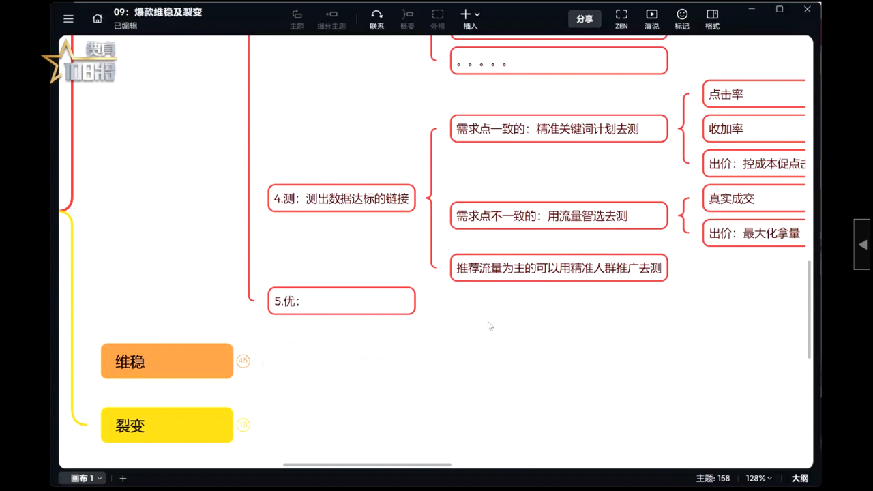Image resolution: width=873 pixels, height=491 pixels.
Task: Open the 128% zoom dropdown
Action: click(x=758, y=478)
